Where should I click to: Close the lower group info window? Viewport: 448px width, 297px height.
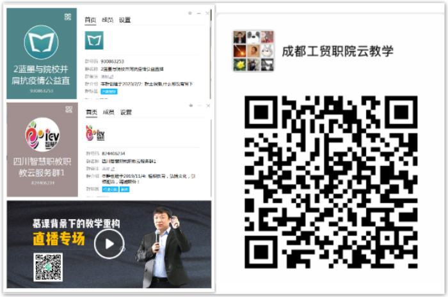point(208,105)
